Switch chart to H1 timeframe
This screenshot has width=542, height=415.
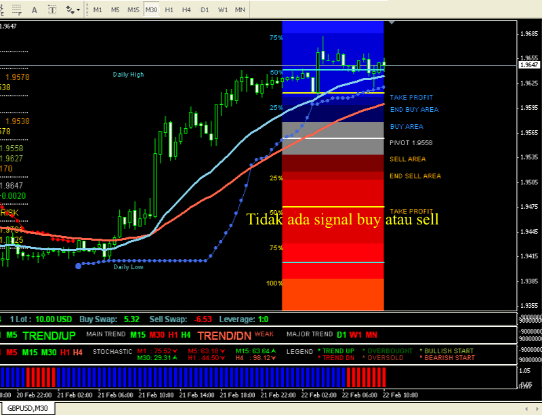(x=169, y=10)
